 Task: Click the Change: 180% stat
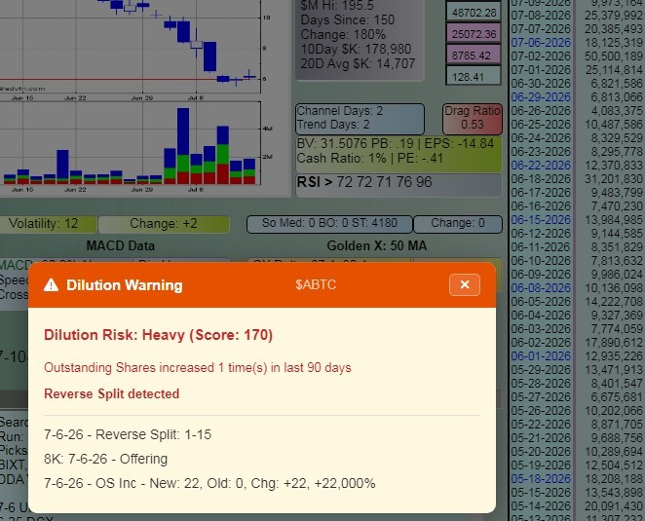point(343,34)
